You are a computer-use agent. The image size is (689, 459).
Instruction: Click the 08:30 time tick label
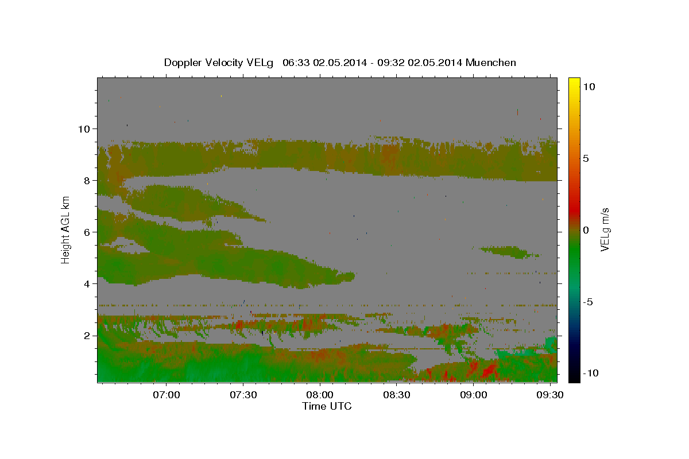click(x=397, y=395)
